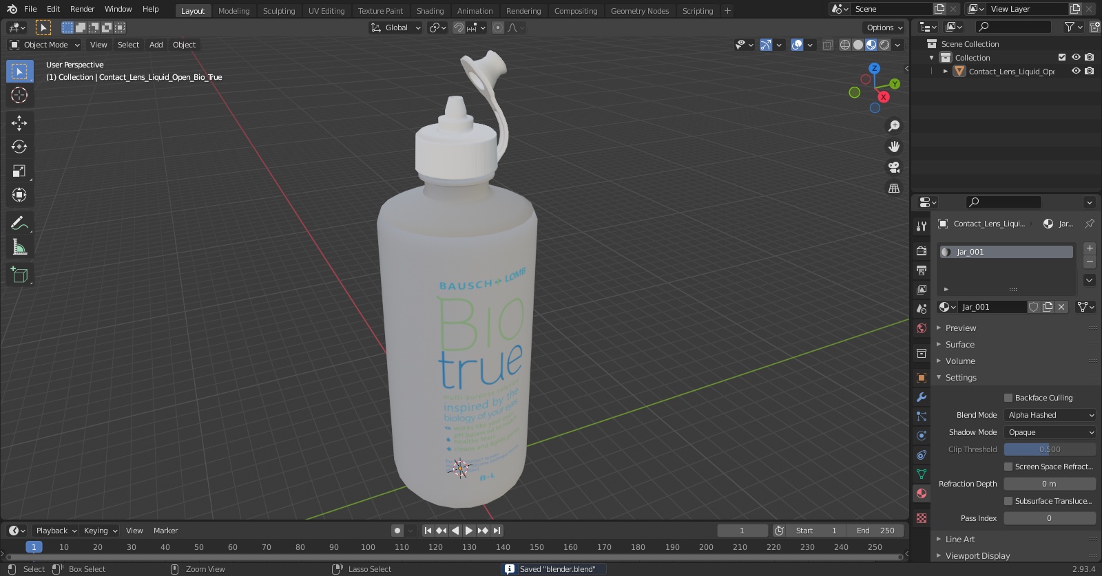
Task: Toggle Collection exclude checkbox in outliner
Action: [x=1062, y=58]
